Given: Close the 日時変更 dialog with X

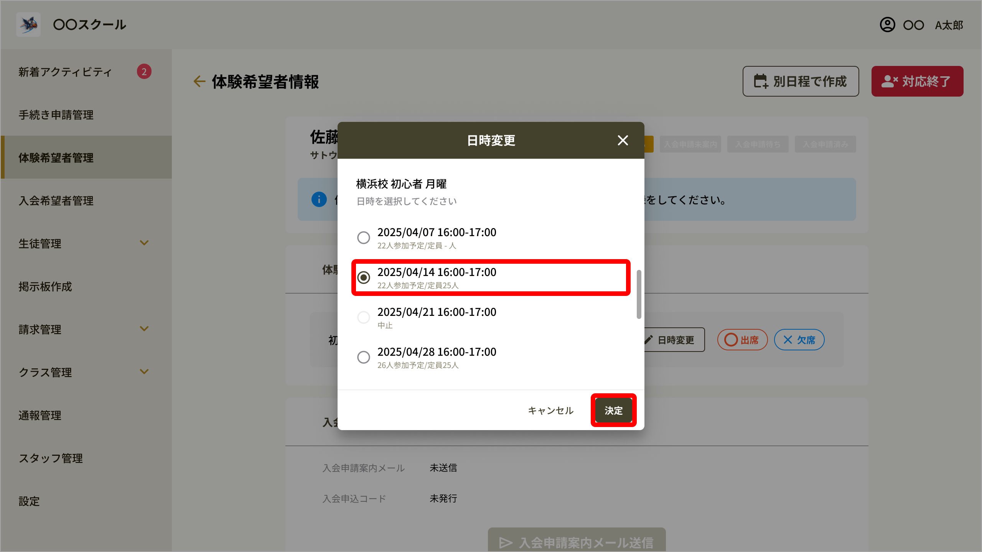Looking at the screenshot, I should coord(623,140).
